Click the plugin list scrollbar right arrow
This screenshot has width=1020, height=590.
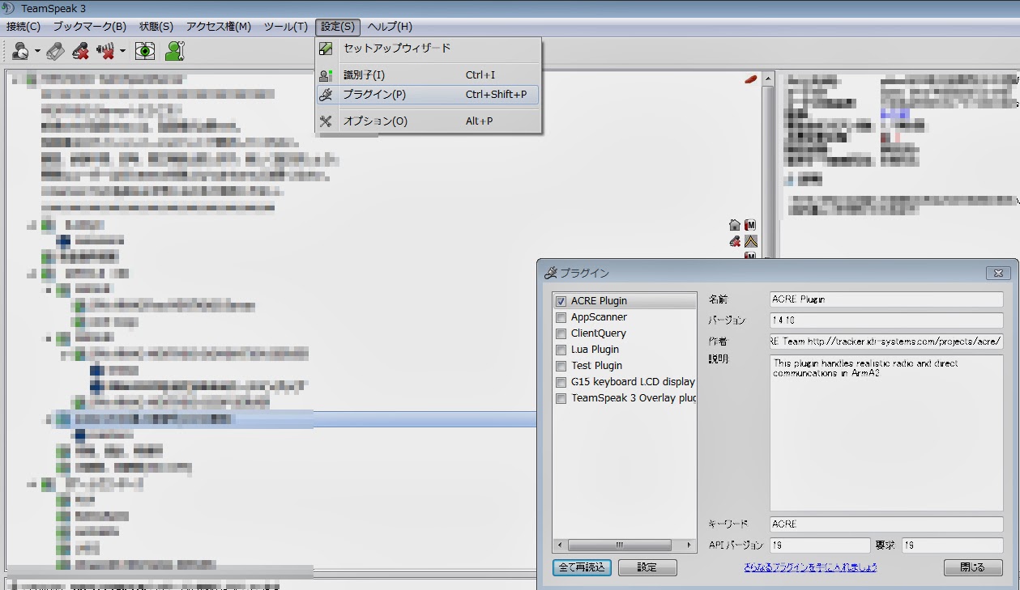[x=690, y=545]
